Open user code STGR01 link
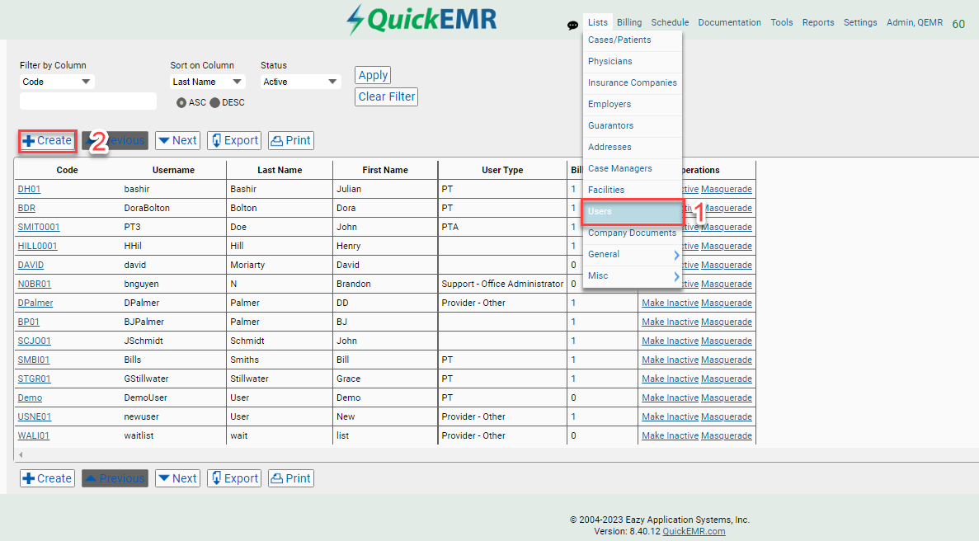 35,379
